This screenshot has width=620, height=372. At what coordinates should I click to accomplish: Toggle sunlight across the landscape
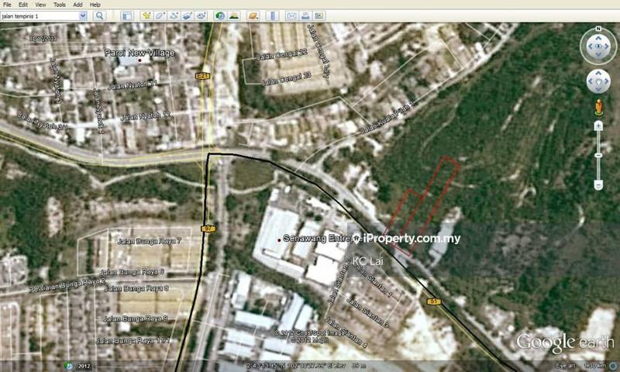tap(234, 15)
